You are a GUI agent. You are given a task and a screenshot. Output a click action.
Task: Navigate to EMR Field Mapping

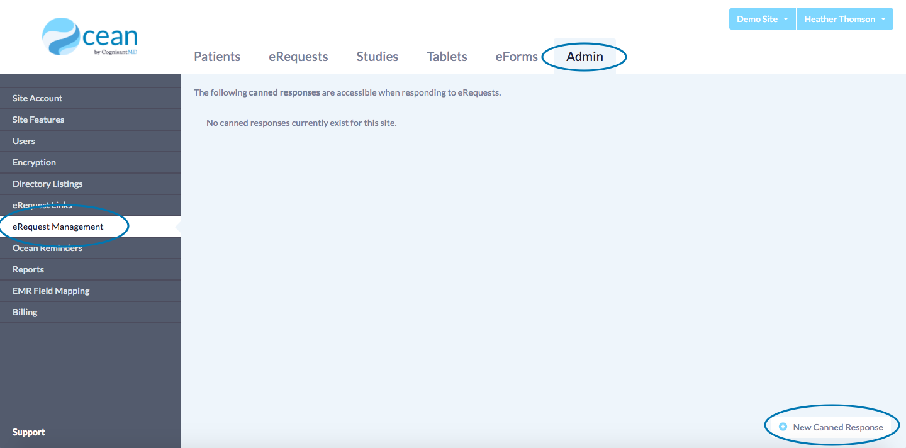51,291
